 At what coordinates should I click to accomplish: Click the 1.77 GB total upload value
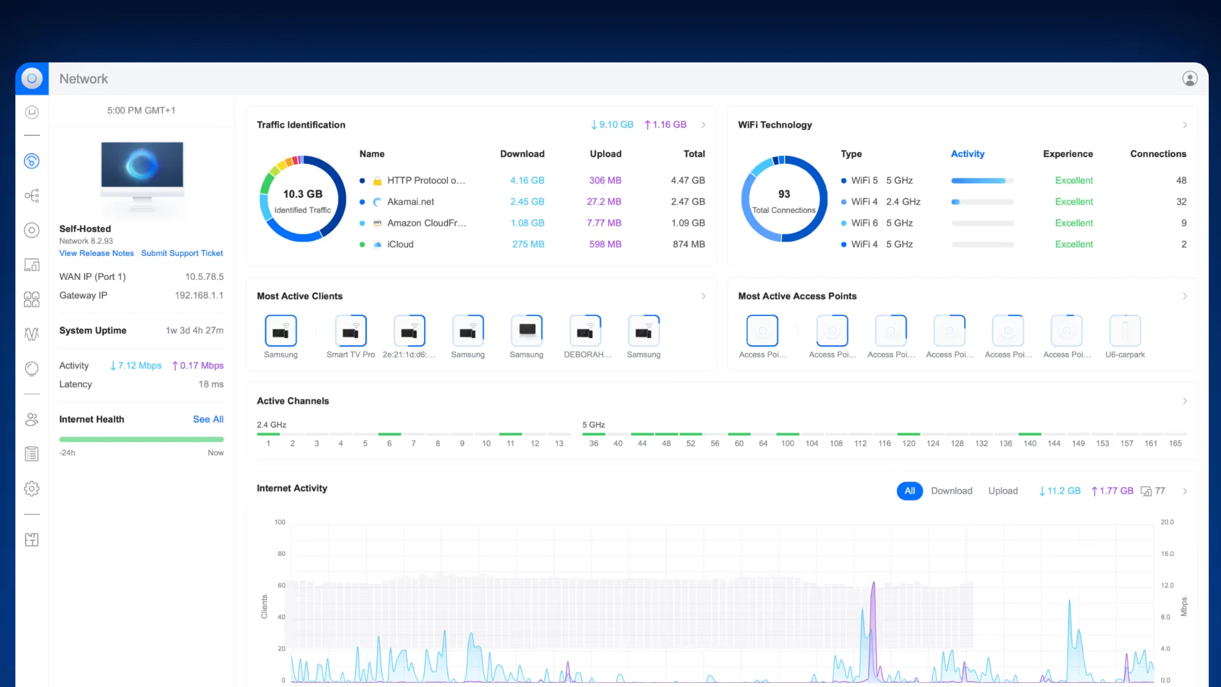point(1112,491)
